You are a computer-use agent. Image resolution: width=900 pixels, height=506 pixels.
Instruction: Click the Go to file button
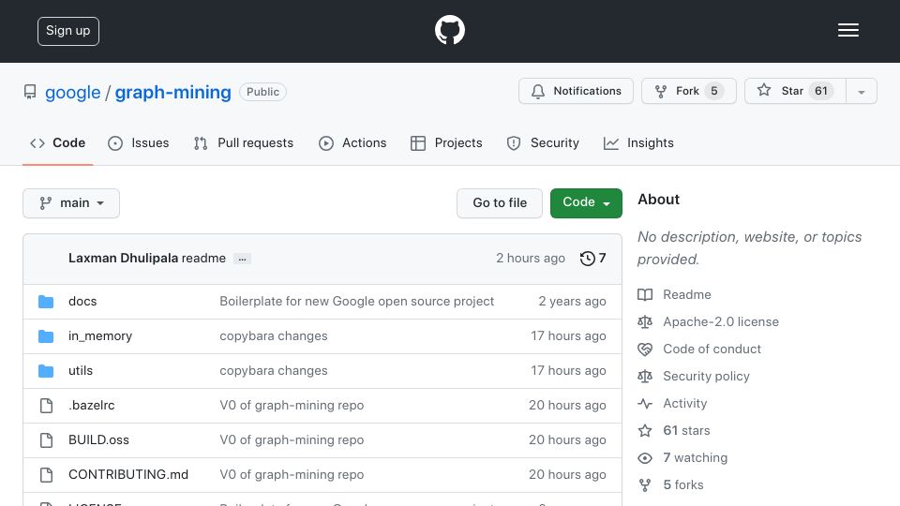coord(500,203)
